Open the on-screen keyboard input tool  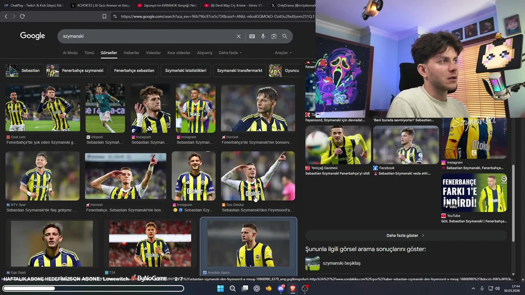pos(252,36)
